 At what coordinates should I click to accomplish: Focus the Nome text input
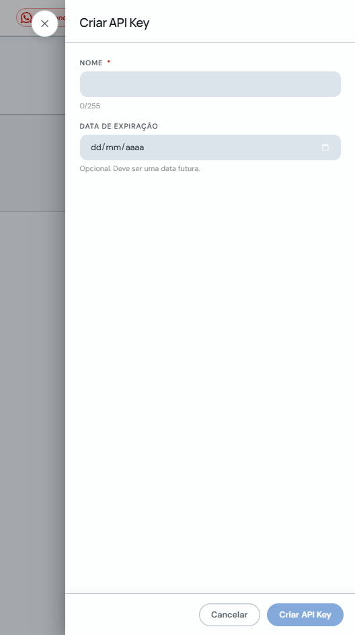[210, 84]
